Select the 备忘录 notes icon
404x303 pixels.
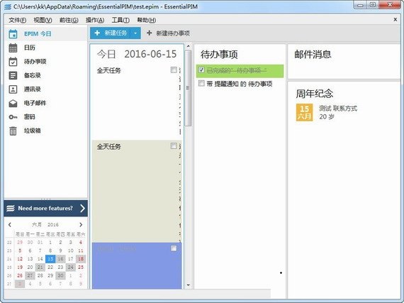13,75
